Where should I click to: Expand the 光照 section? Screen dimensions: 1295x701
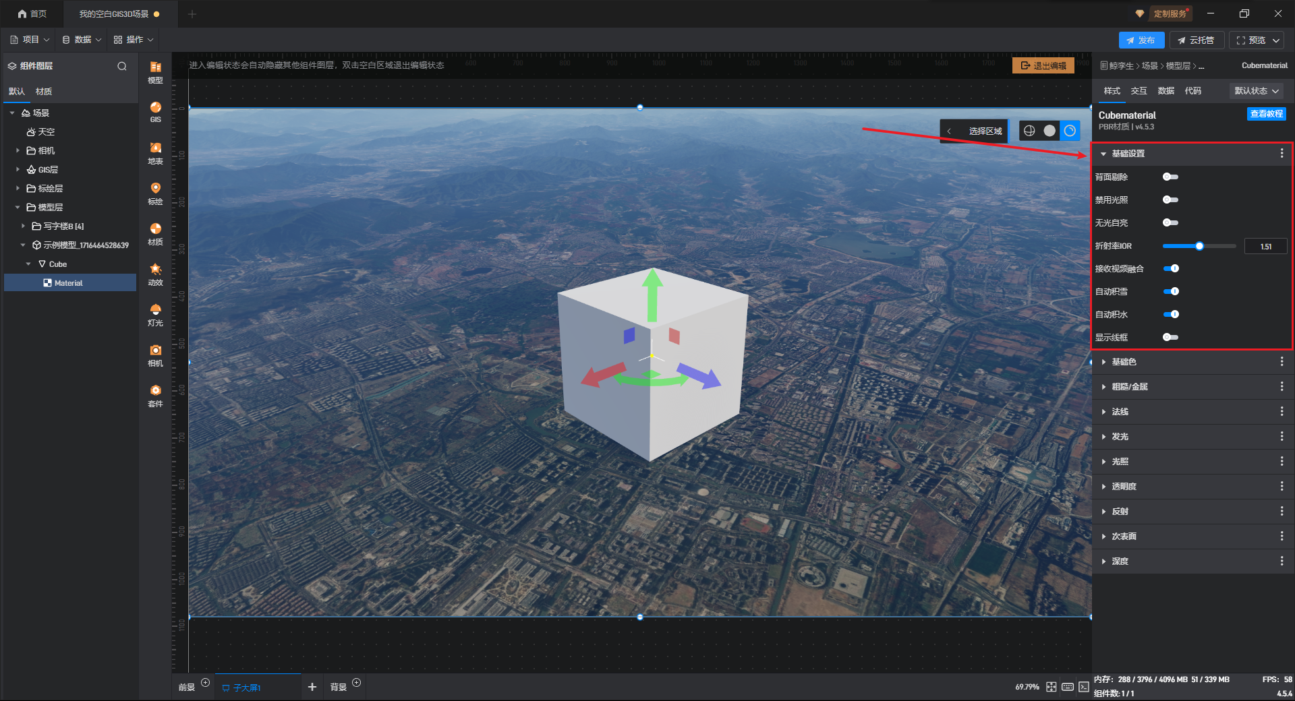click(x=1103, y=462)
